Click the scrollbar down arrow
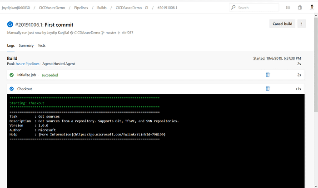 [x=316, y=186]
